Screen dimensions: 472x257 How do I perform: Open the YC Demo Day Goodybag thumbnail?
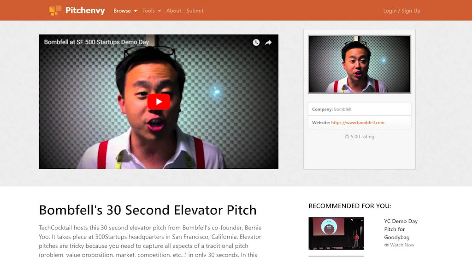click(x=336, y=233)
